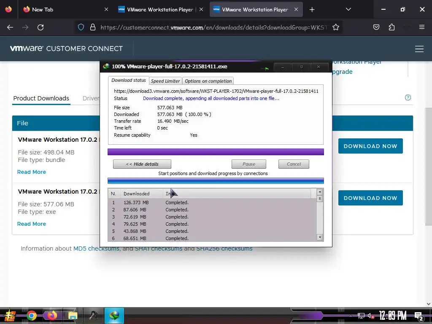
Task: Select the Product Downloads tab
Action: coord(41,98)
